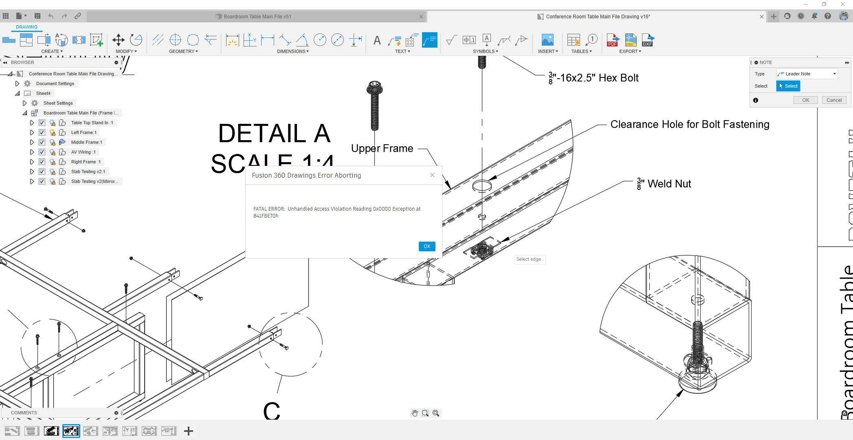Collapse the Sheet4 tree node
Screen dimensions: 853x440
coord(17,93)
